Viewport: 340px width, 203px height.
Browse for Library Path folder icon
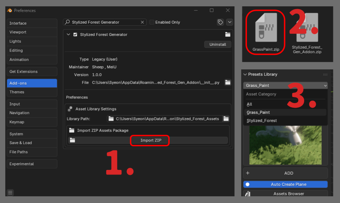(x=226, y=119)
